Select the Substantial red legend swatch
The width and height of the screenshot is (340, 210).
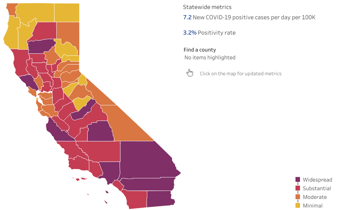pyautogui.click(x=298, y=188)
